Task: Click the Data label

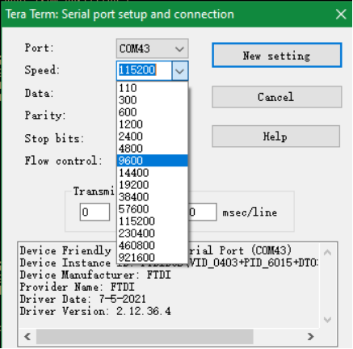Action: point(40,94)
